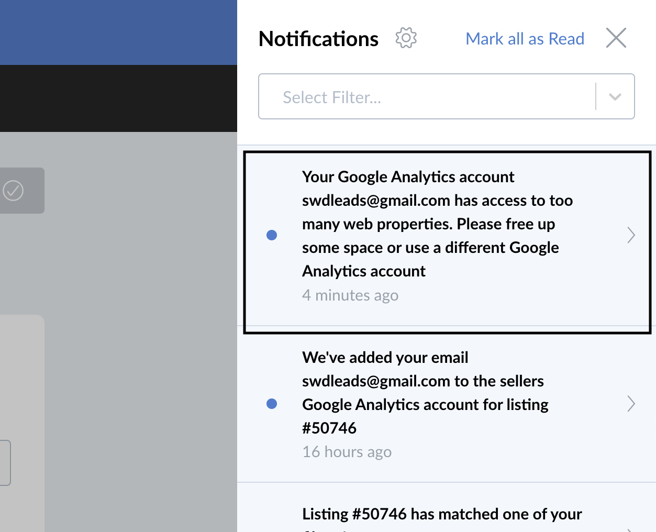Click the blue header bar behind the overlay

point(118,32)
